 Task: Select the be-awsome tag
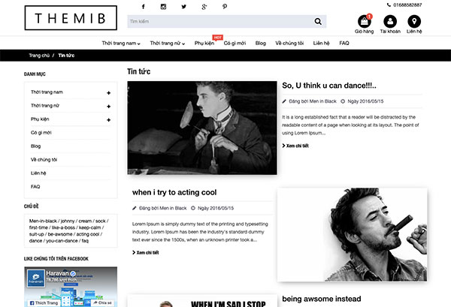[60, 234]
